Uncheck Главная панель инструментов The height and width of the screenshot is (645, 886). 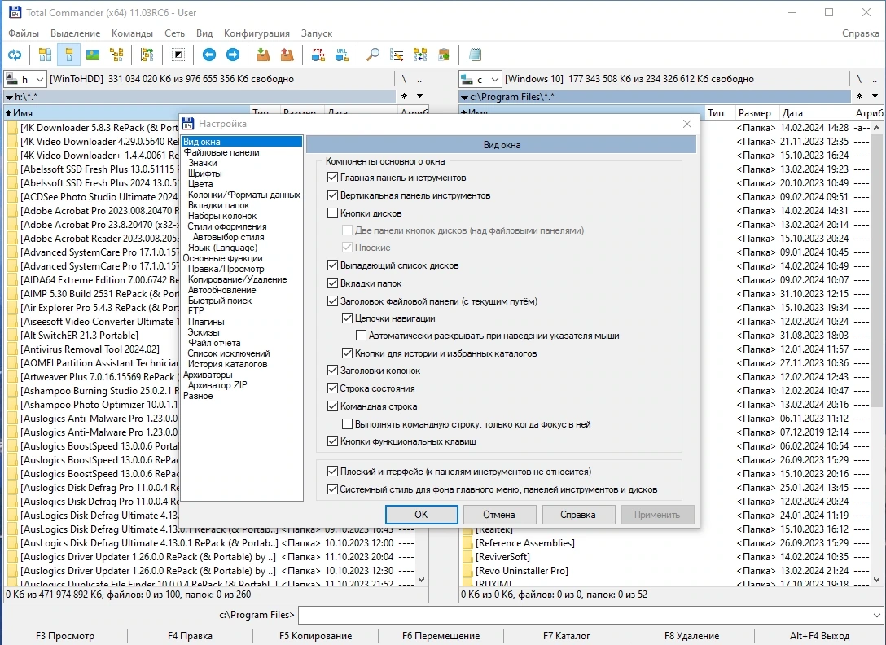point(333,178)
